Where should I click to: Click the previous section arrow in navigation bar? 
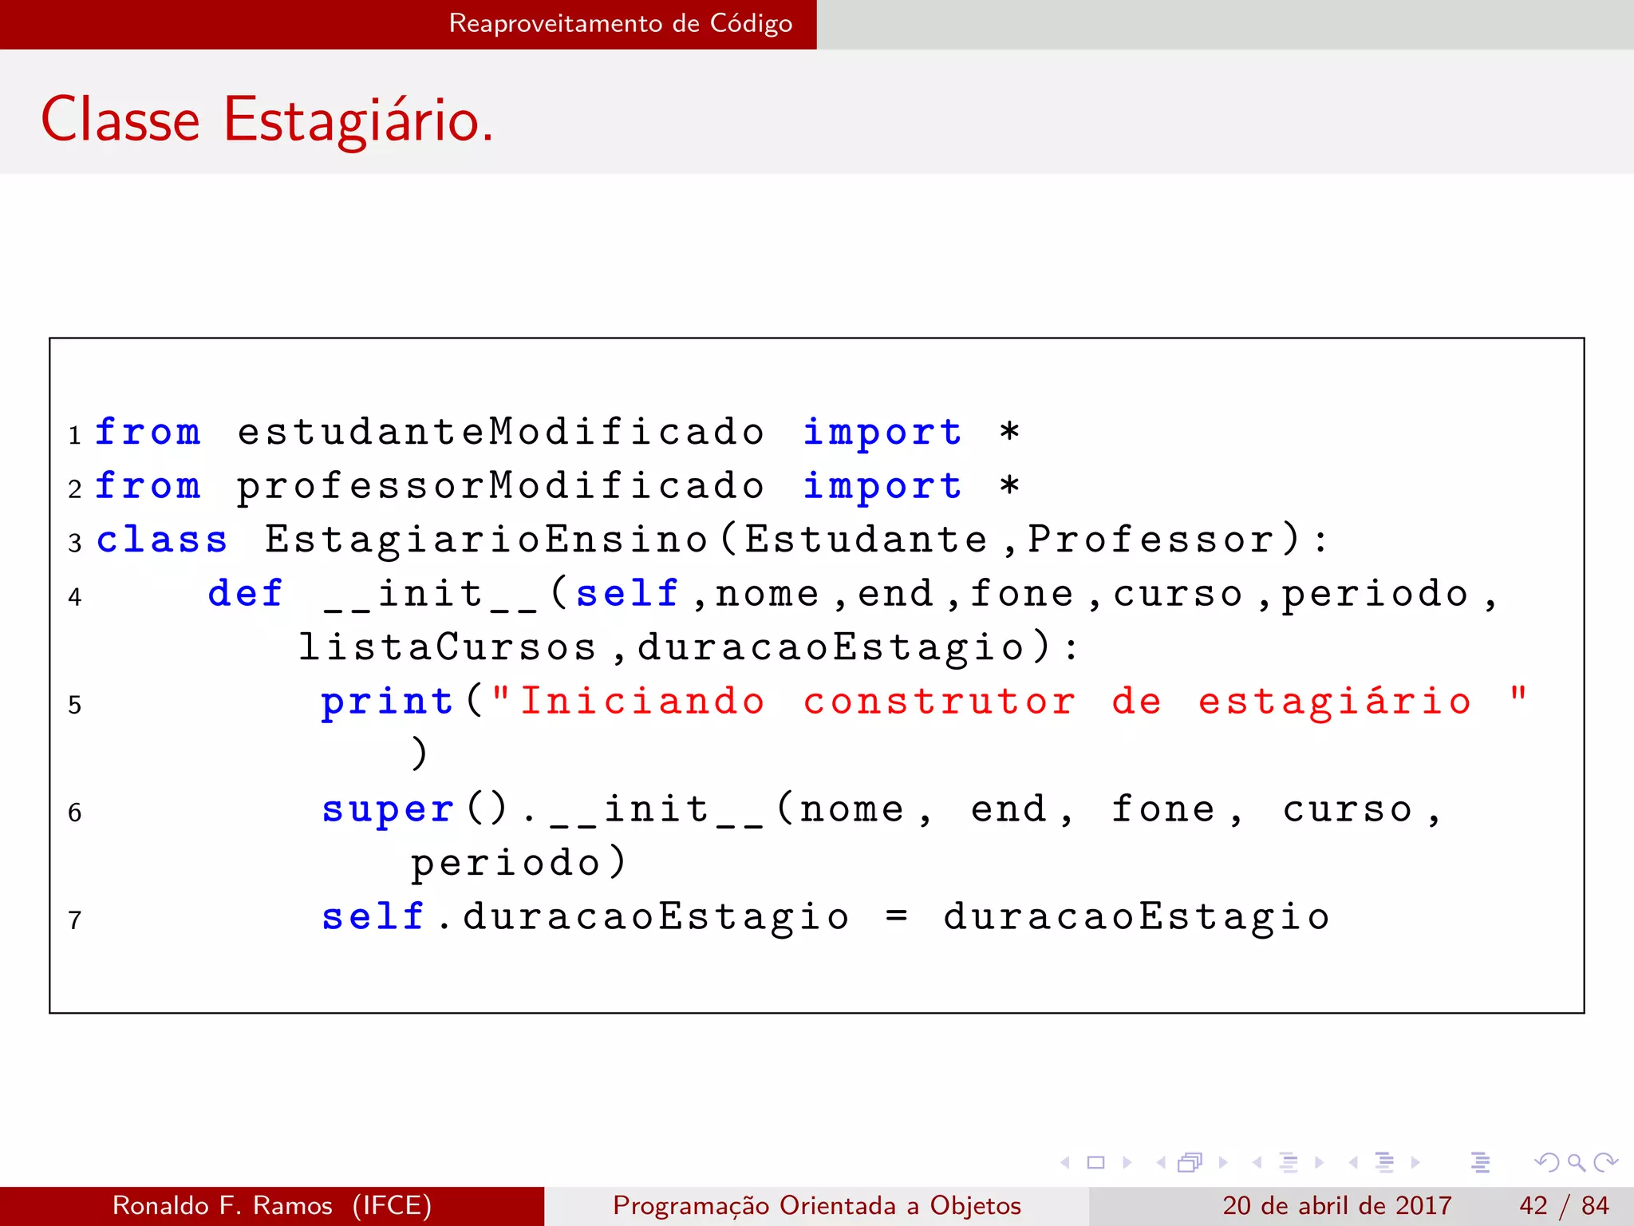click(x=1353, y=1162)
